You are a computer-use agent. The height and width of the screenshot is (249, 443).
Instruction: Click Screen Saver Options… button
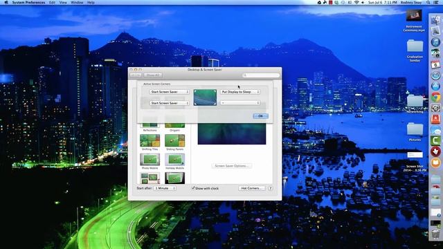coord(231,166)
